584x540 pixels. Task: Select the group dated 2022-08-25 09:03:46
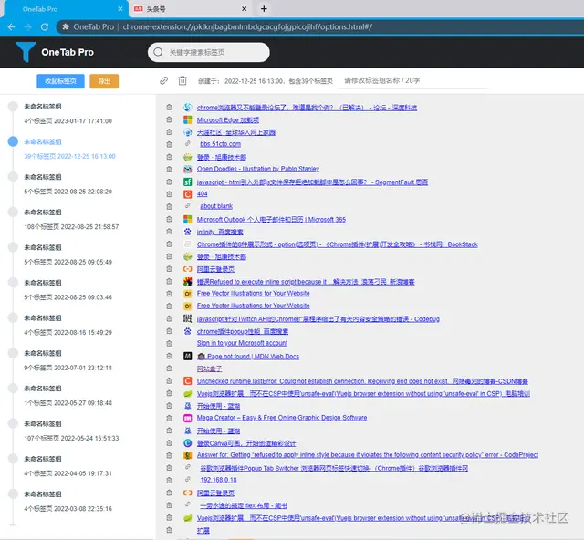pyautogui.click(x=68, y=290)
